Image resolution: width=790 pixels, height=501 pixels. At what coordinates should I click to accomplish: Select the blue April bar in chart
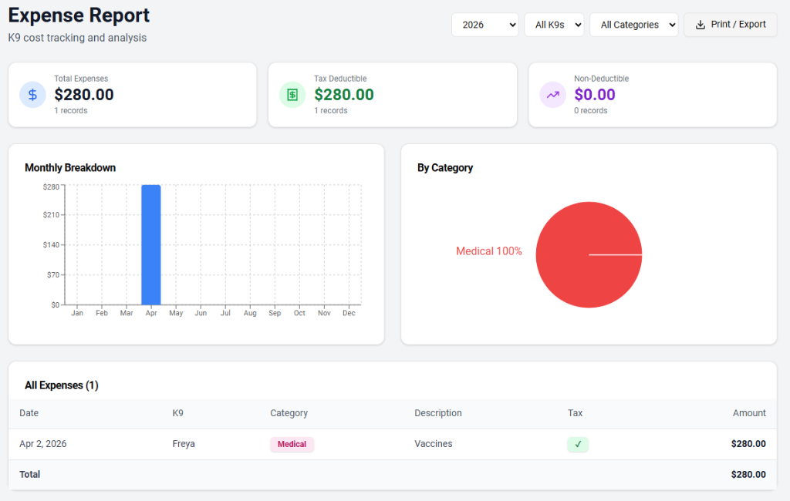point(151,244)
